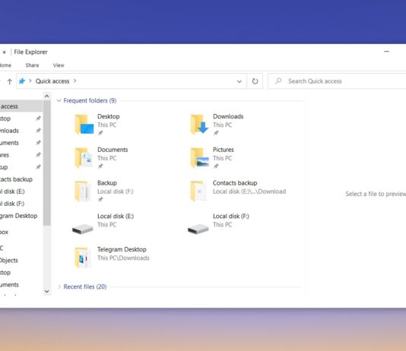
Task: Open the Telegram Desktop folder icon
Action: (83, 258)
